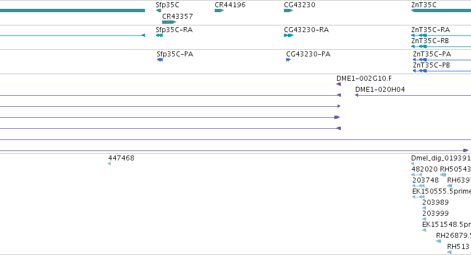Click the Sfp35C-RA transcript label
471x255 pixels.
click(x=174, y=30)
